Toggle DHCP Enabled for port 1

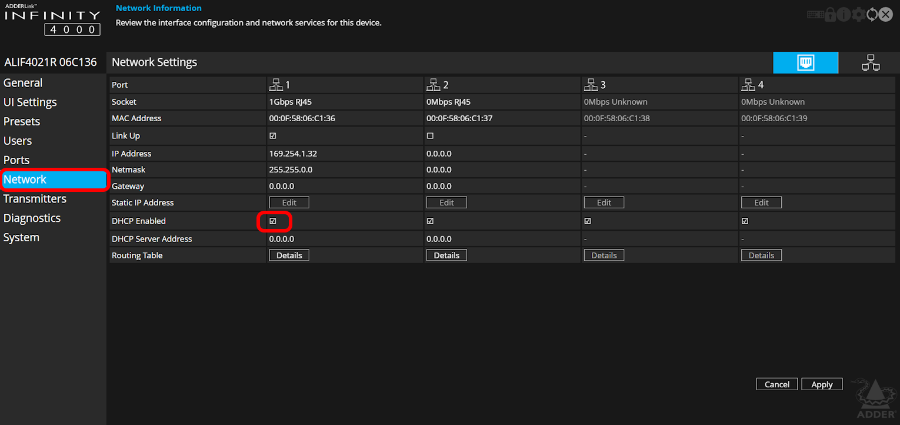(x=273, y=221)
